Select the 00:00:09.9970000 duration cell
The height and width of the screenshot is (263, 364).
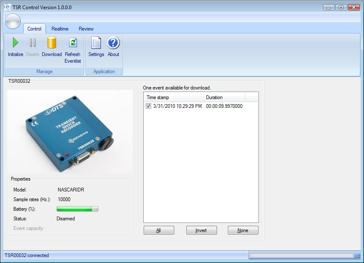224,106
